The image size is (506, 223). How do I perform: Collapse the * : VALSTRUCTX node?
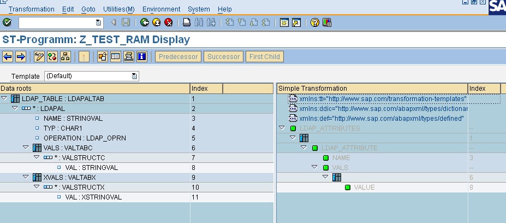[x=37, y=186]
